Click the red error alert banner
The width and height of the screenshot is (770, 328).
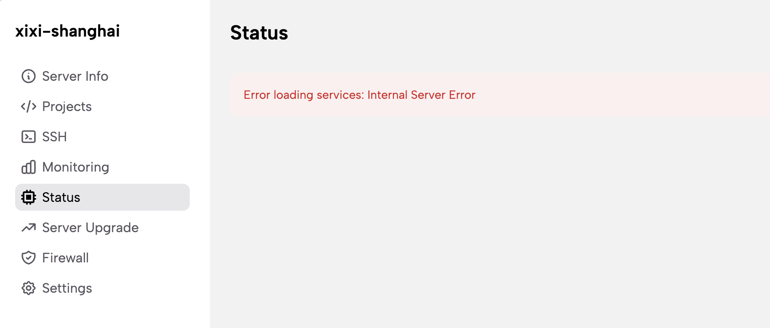pyautogui.click(x=500, y=95)
